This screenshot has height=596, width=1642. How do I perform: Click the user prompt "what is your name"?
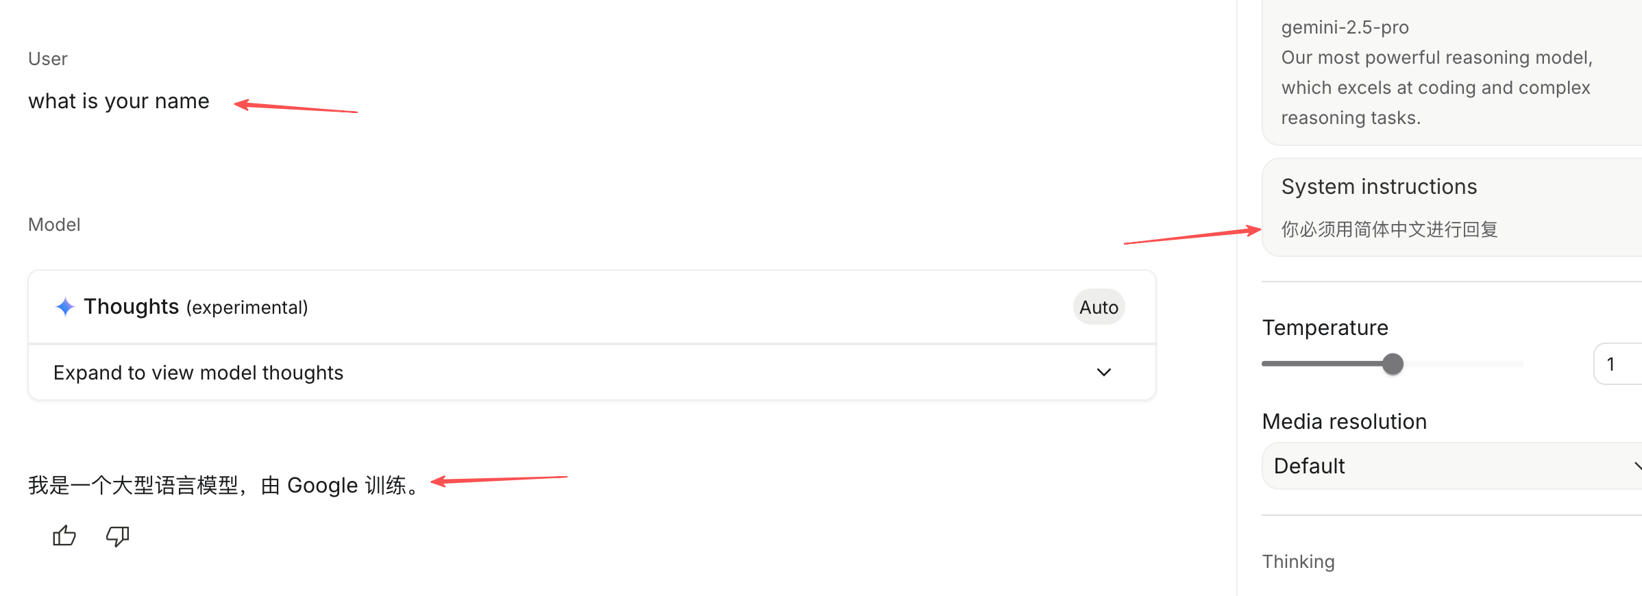coord(119,101)
